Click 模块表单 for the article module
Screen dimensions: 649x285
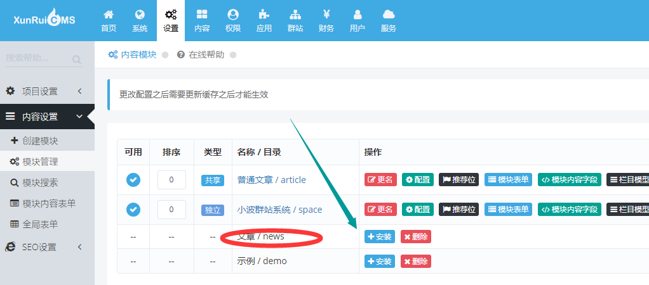click(508, 180)
